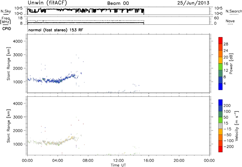Screen dimensions: 242x167
Task: Click the 'Nave' legend label
Action: click(x=230, y=21)
